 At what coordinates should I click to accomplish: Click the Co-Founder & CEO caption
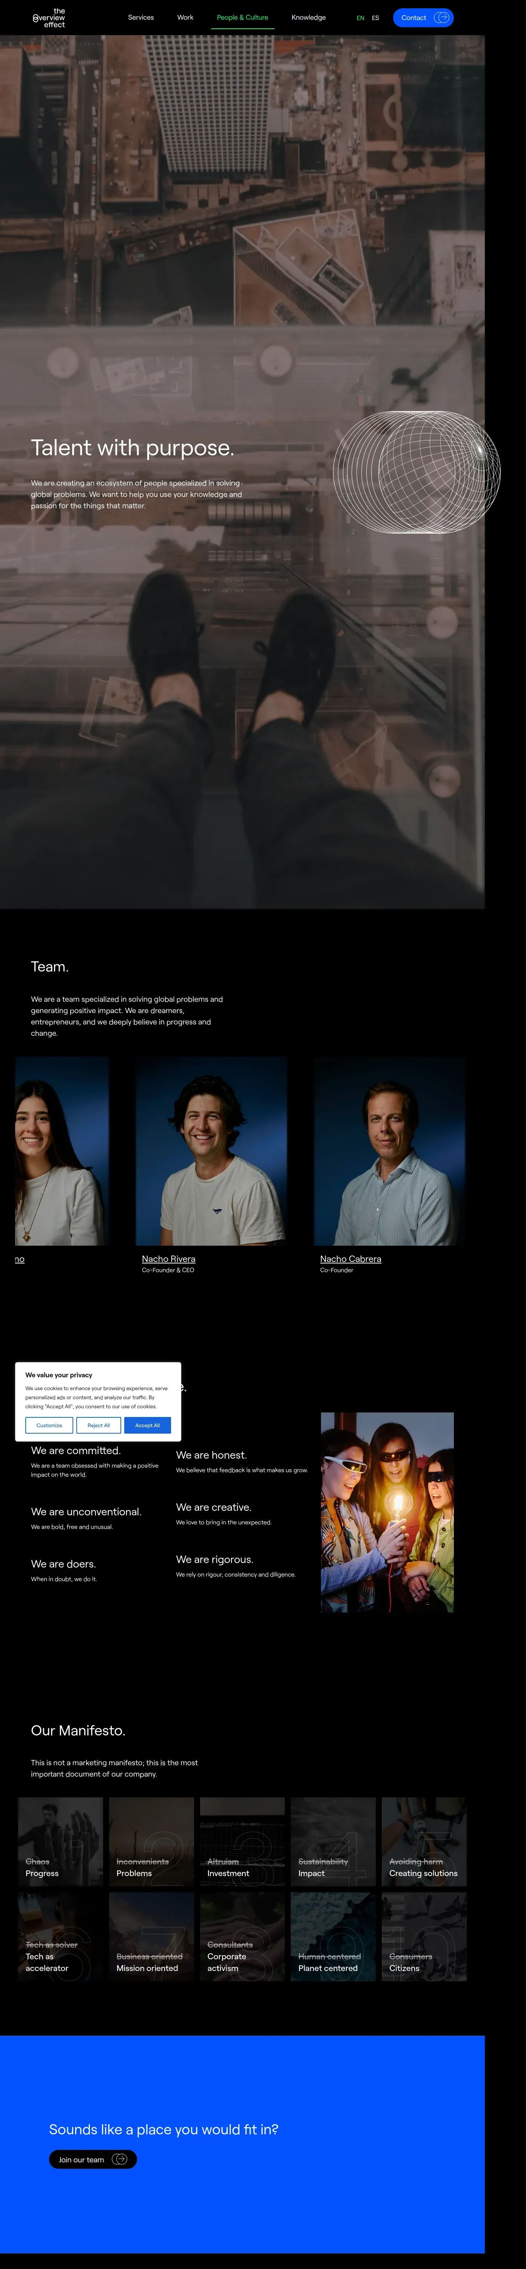click(168, 1270)
